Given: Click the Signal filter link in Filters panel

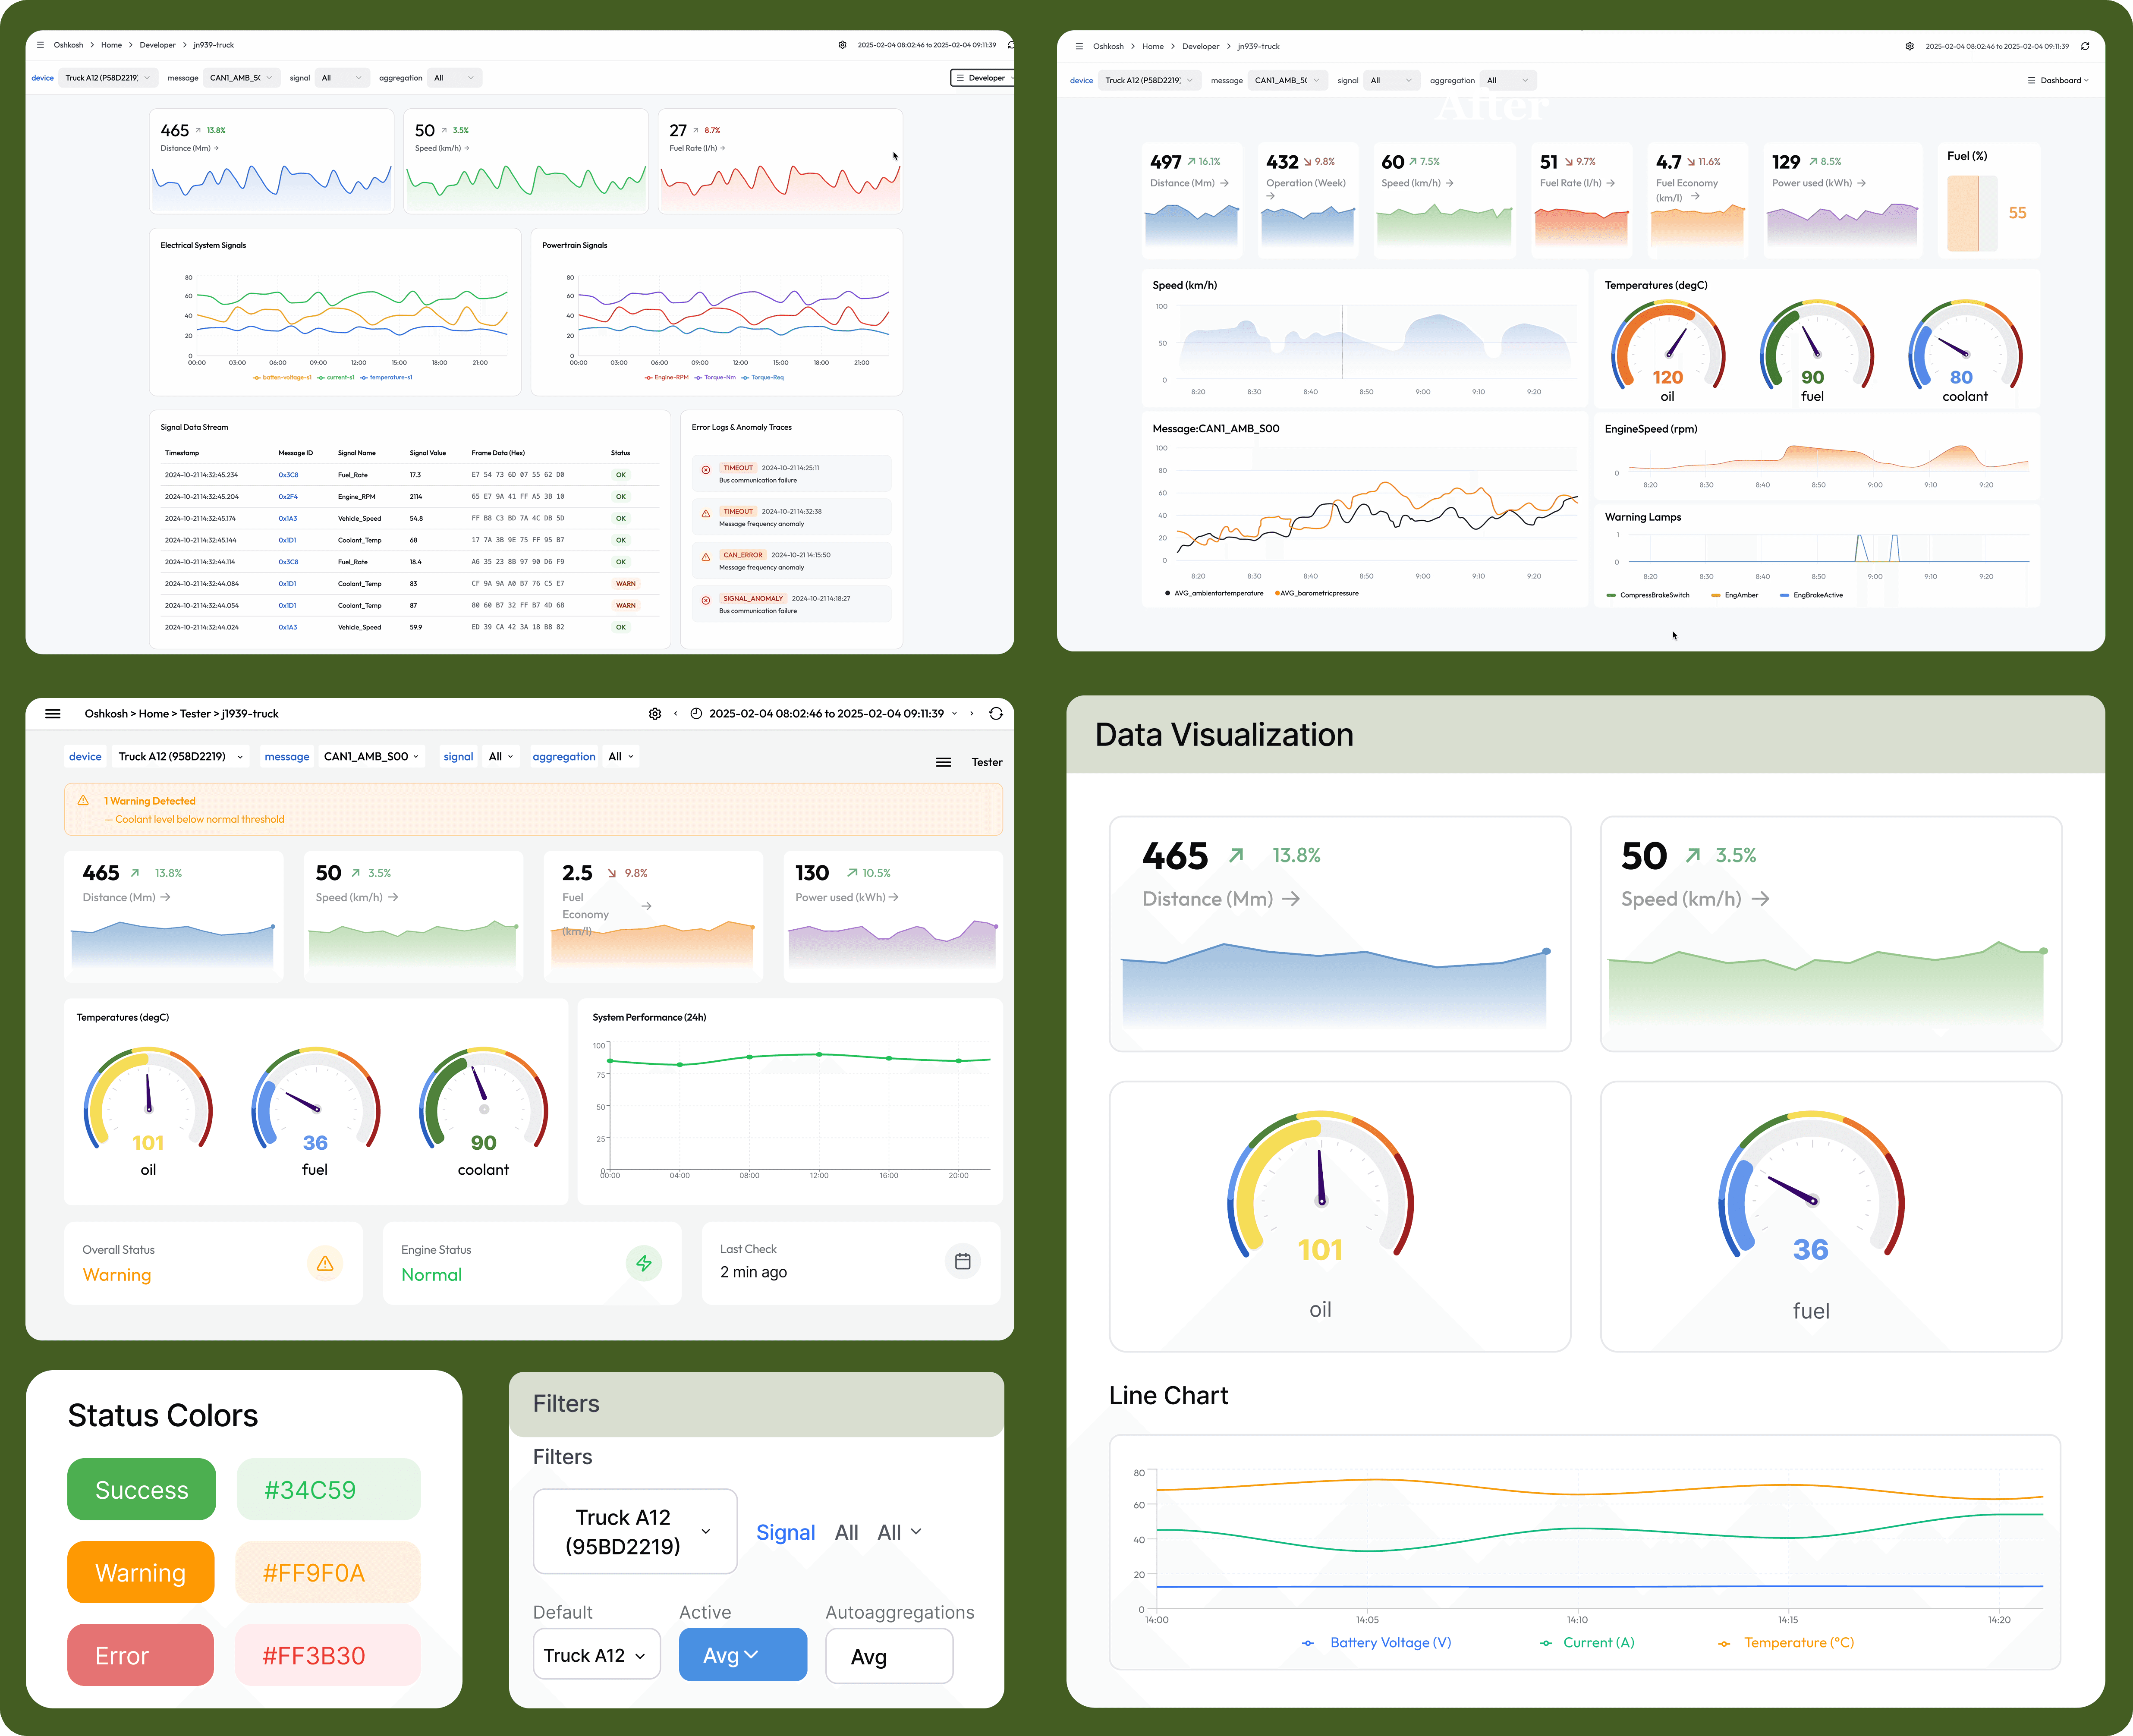Looking at the screenshot, I should click(x=785, y=1532).
